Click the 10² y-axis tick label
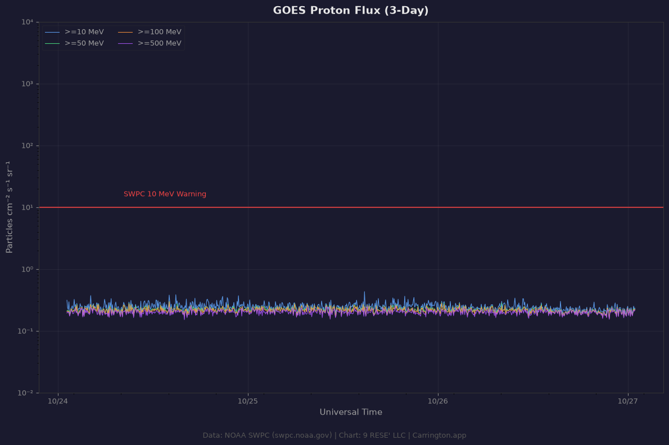 point(28,146)
